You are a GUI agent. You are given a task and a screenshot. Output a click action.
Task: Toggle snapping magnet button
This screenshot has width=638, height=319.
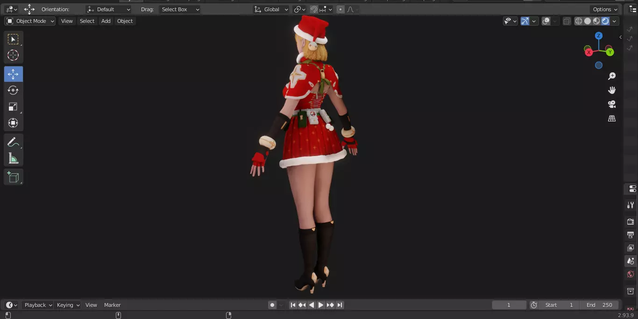[x=314, y=9]
